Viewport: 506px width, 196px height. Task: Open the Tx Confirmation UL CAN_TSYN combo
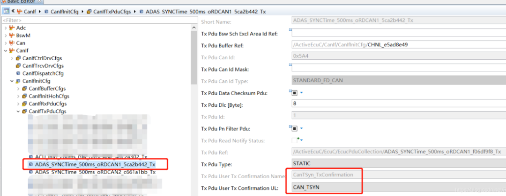[x=399, y=187]
